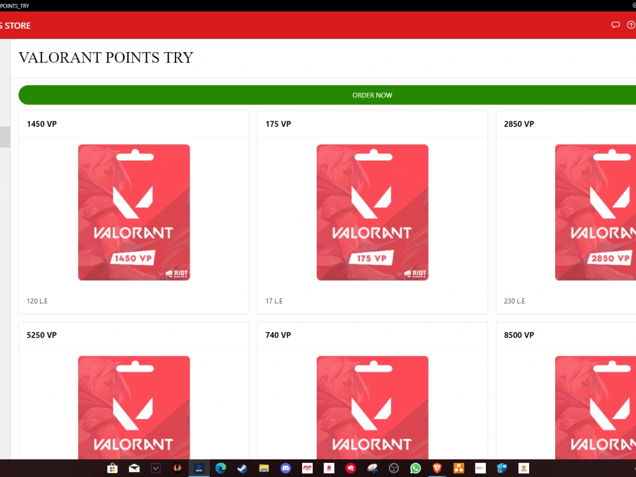This screenshot has height=477, width=636.
Task: Open WhatsApp from the taskbar
Action: 415,469
